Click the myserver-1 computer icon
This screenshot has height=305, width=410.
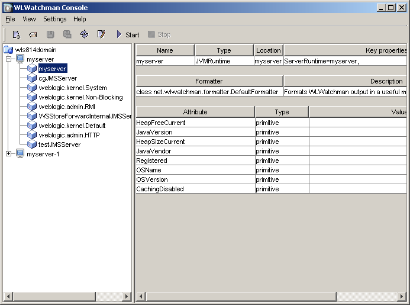click(20, 154)
